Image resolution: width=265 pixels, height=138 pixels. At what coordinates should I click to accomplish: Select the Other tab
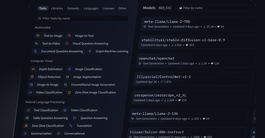pos(122,8)
